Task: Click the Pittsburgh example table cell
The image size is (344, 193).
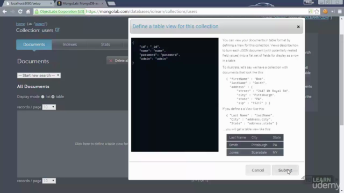Action: (259, 145)
